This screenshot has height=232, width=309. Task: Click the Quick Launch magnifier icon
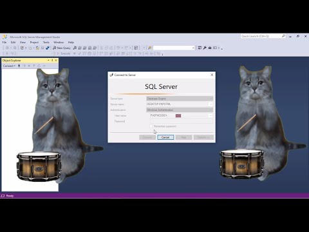point(283,36)
